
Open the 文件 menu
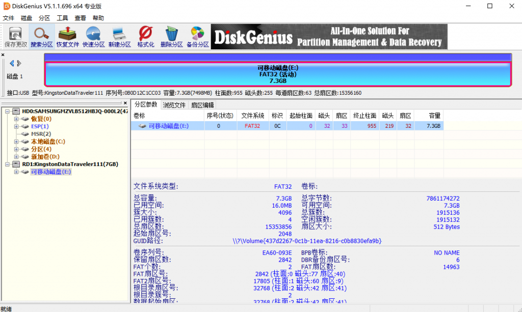tap(8, 18)
